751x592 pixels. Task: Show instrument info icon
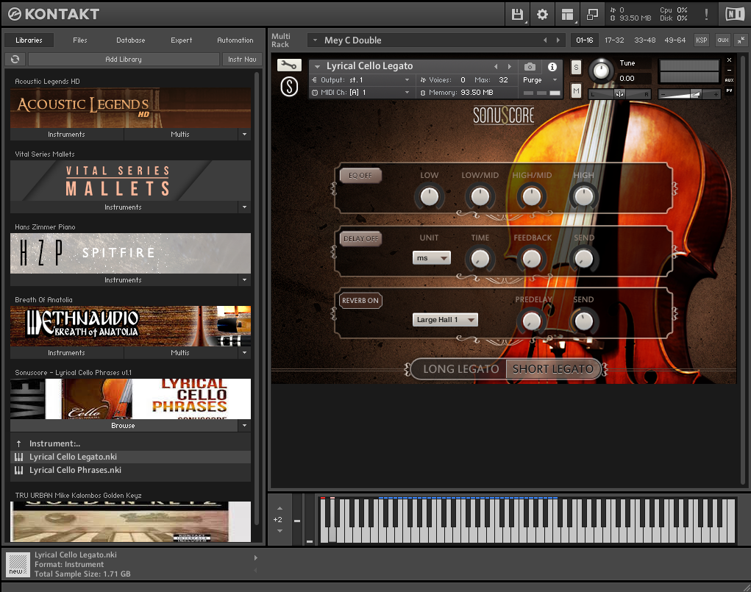click(552, 67)
